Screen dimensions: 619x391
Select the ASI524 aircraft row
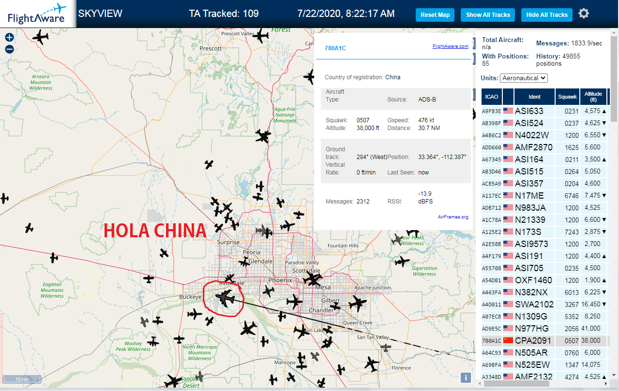coord(545,123)
